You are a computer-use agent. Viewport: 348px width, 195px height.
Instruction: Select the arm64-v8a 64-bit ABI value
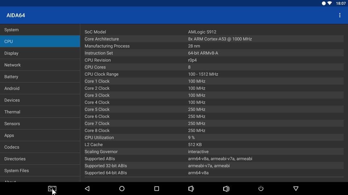[198, 173]
